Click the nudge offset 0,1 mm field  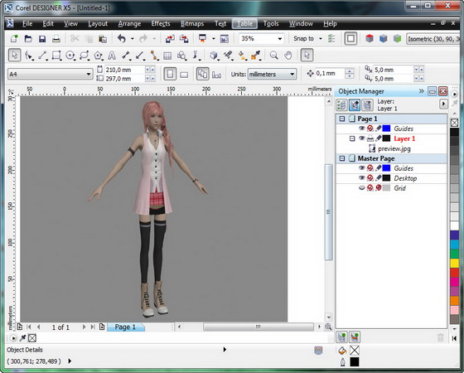click(x=330, y=73)
